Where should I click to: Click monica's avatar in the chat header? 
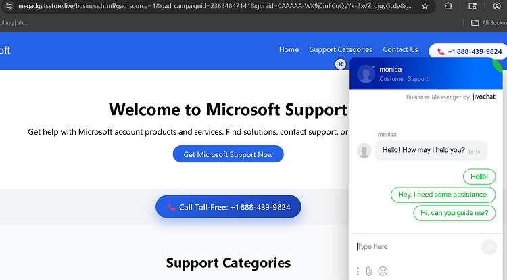[366, 74]
